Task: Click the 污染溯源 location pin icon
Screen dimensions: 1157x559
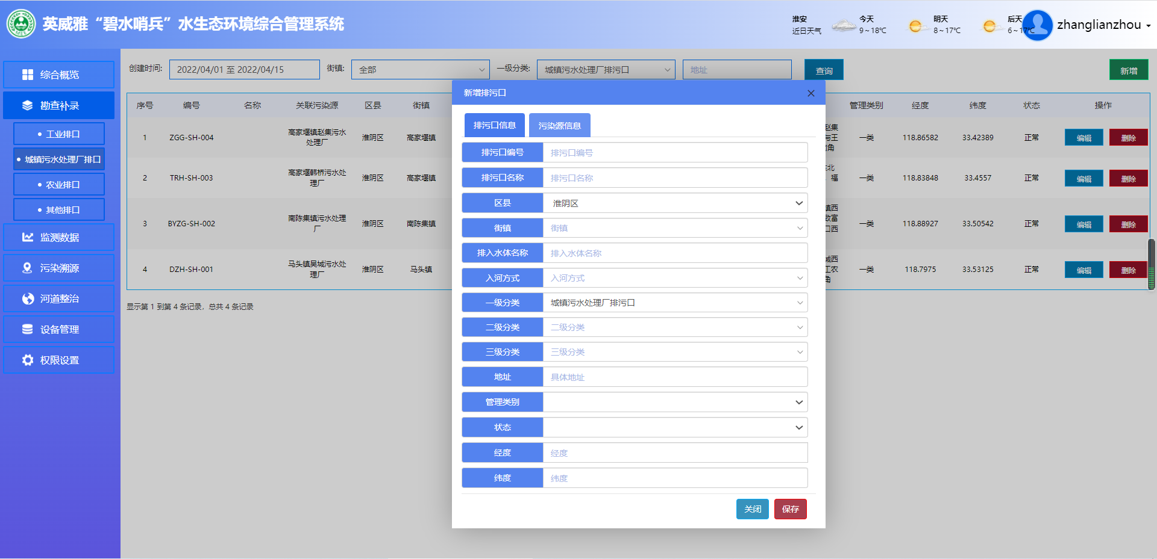Action: 28,268
